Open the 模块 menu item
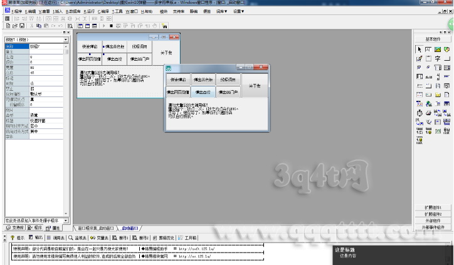Viewport: 454px width, 265px height. pyautogui.click(x=164, y=11)
